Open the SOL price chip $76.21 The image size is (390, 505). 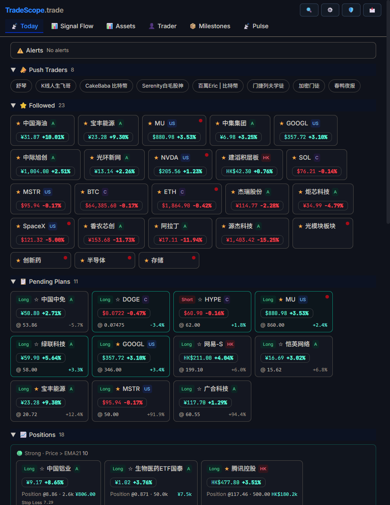click(317, 171)
